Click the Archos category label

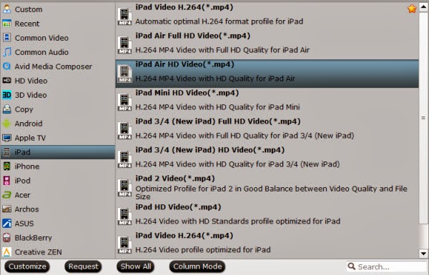click(x=26, y=209)
